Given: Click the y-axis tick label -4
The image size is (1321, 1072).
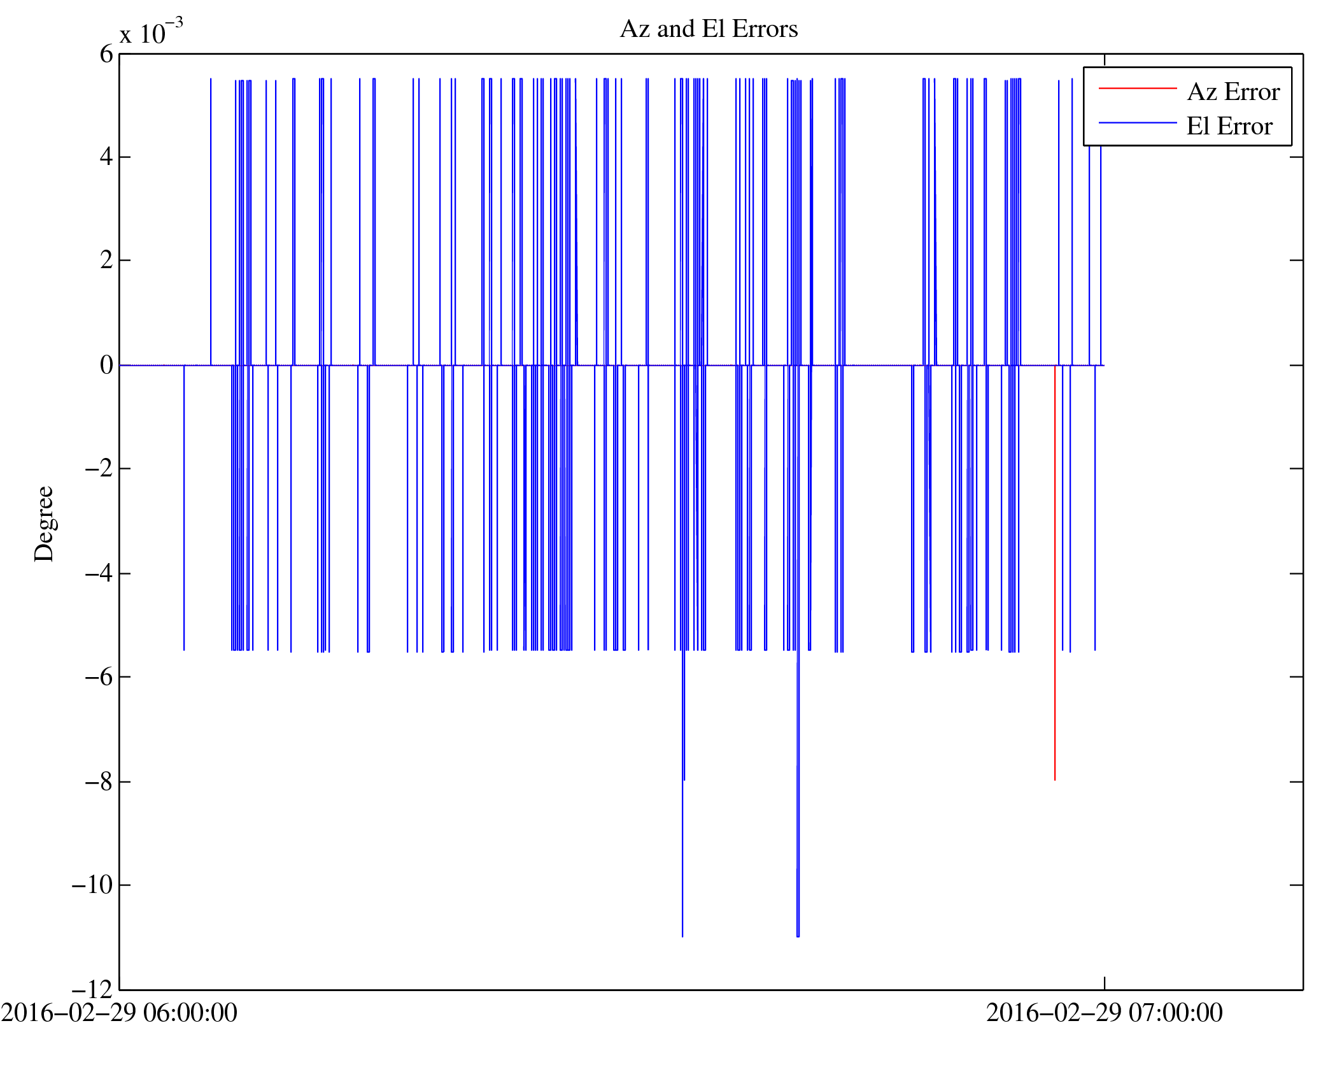Looking at the screenshot, I should coord(99,574).
